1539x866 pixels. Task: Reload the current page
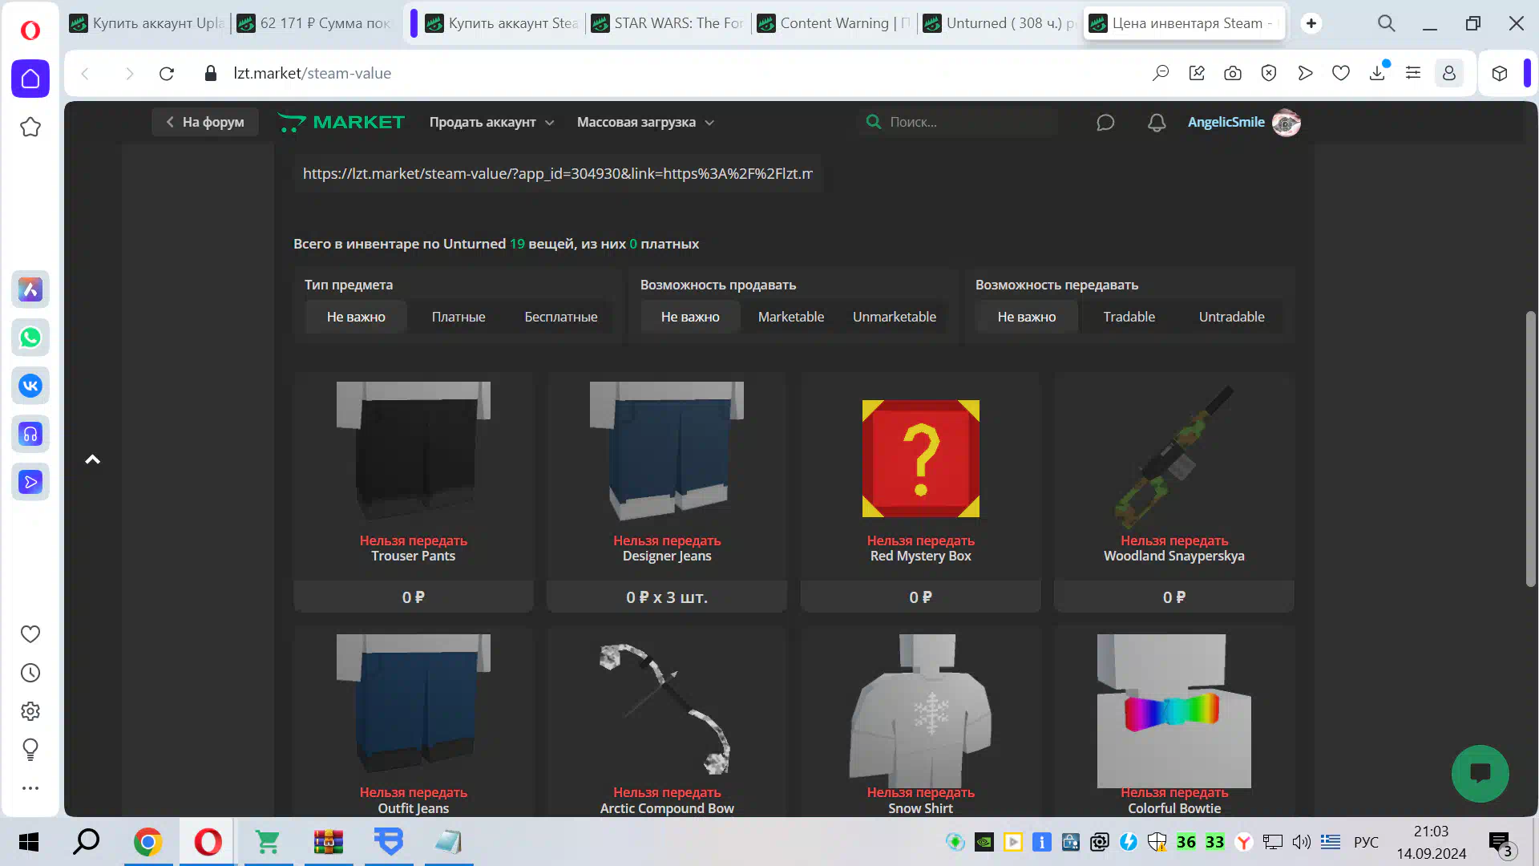(x=167, y=74)
